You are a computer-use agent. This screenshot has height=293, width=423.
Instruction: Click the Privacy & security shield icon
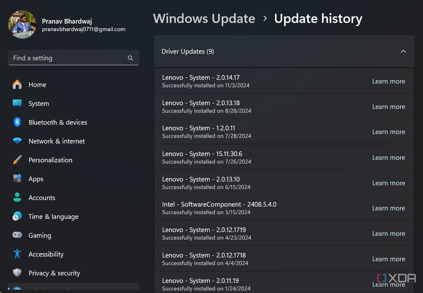pos(17,273)
